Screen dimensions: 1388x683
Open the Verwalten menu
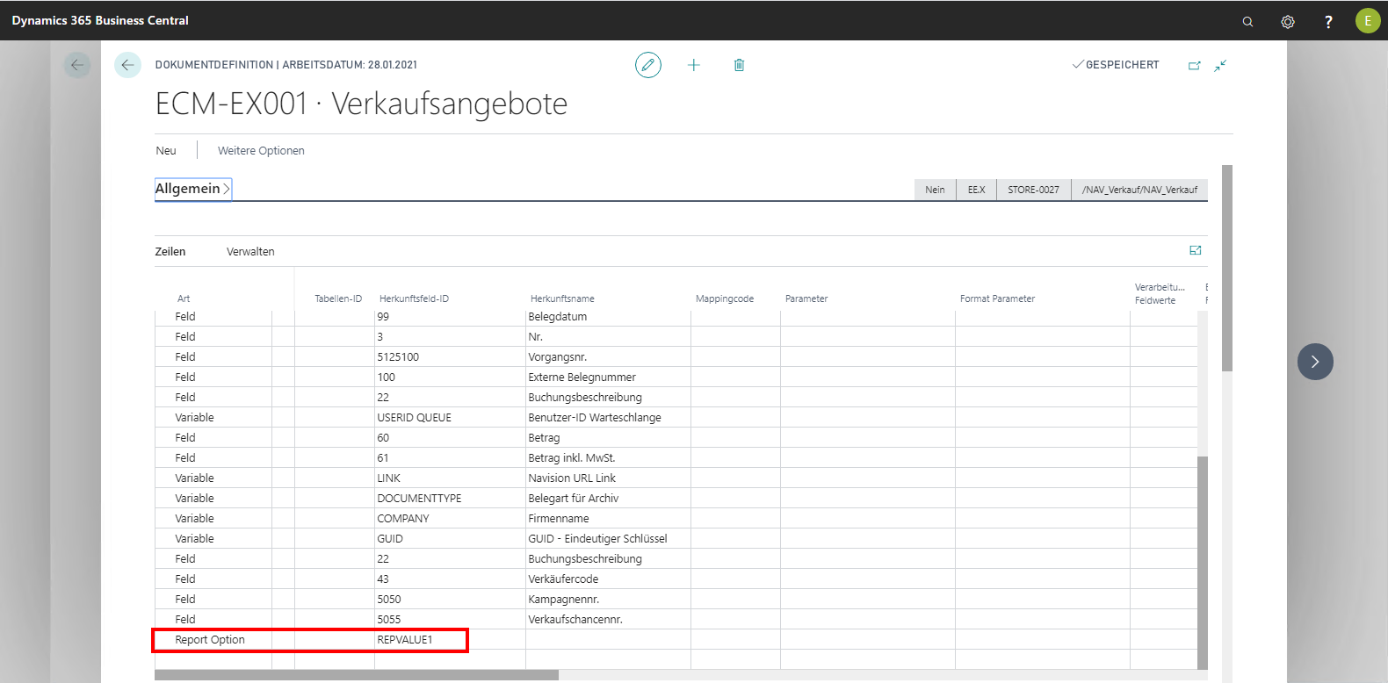[250, 252]
